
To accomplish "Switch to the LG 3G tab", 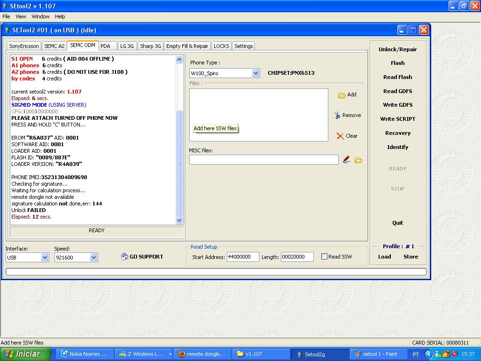I will (x=127, y=46).
